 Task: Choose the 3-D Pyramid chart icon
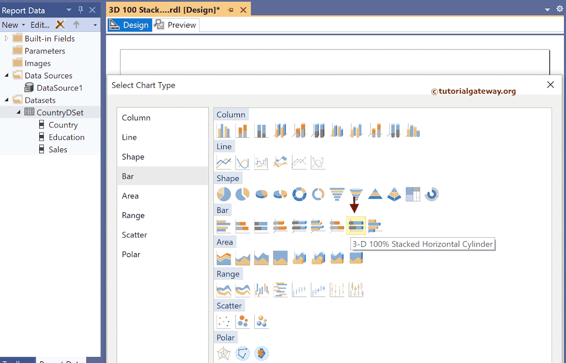(394, 194)
